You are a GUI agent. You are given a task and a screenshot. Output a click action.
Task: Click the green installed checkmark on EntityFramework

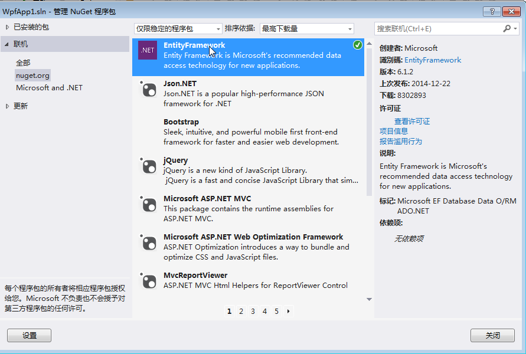(357, 45)
